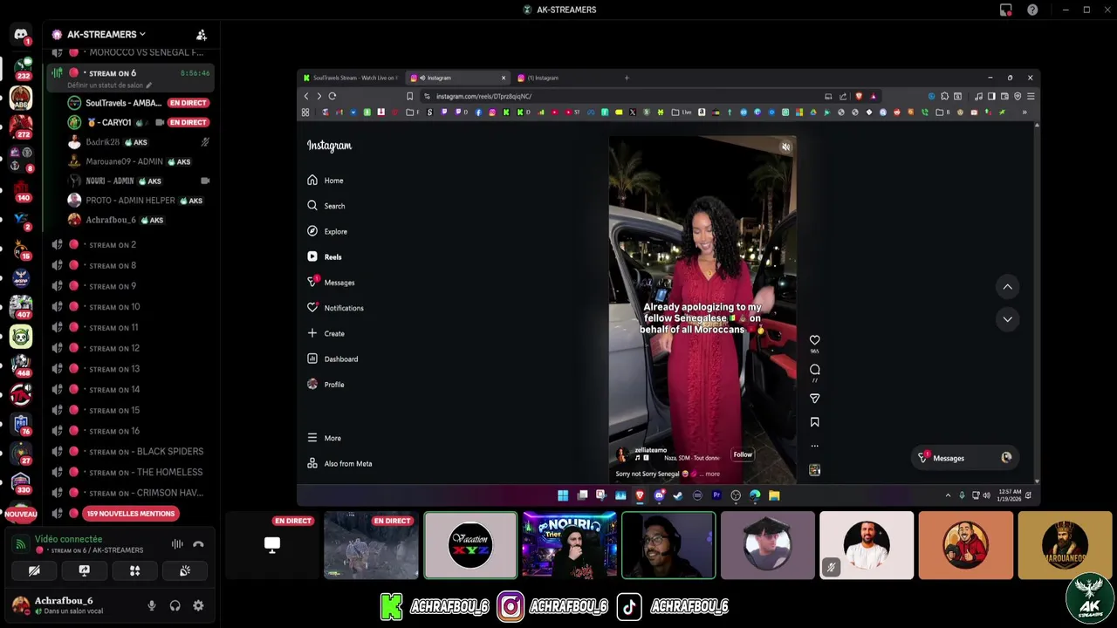Unmute the reel audio

[785, 147]
